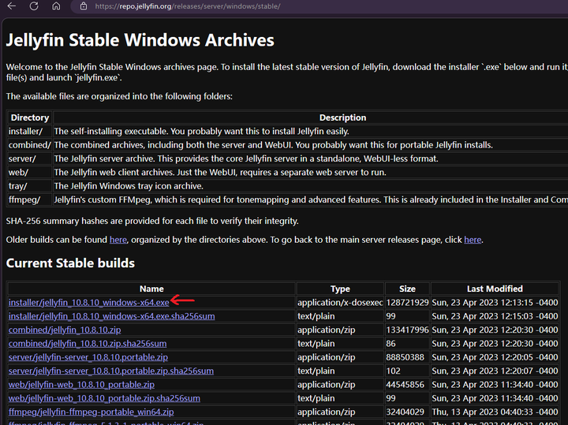Click the Directory column header
Screen dimensions: 568x425
(30, 117)
